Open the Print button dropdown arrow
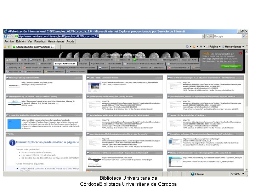This screenshot has height=191, width=255. coord(204,47)
